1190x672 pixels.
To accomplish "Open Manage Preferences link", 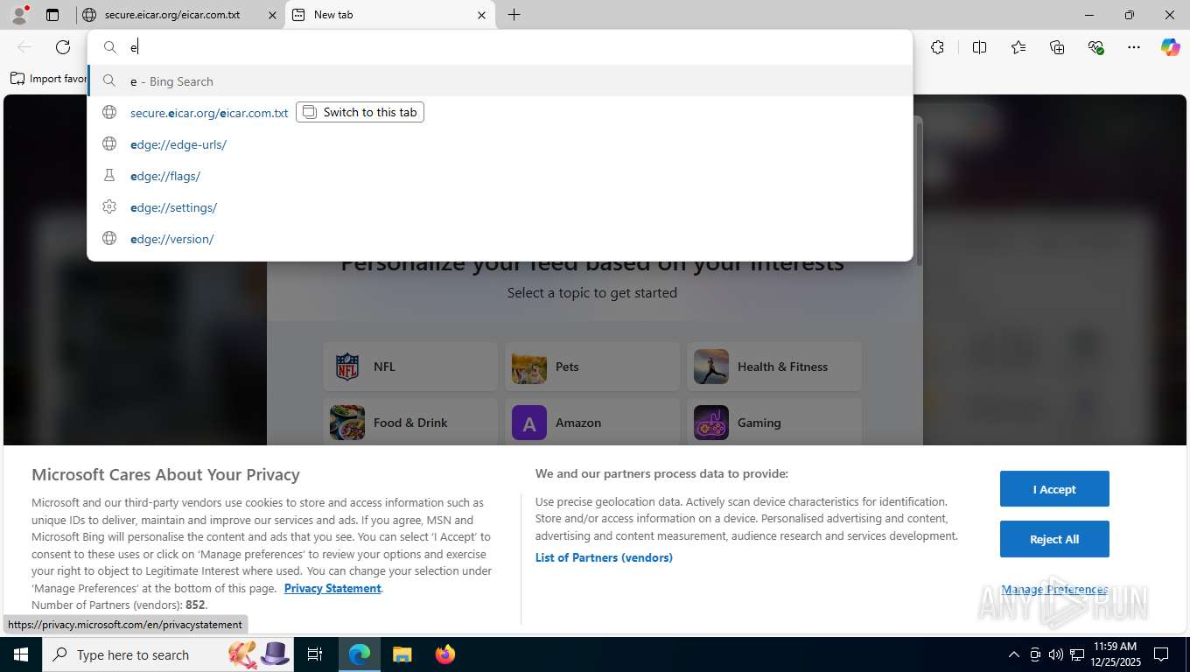I will pyautogui.click(x=1054, y=590).
